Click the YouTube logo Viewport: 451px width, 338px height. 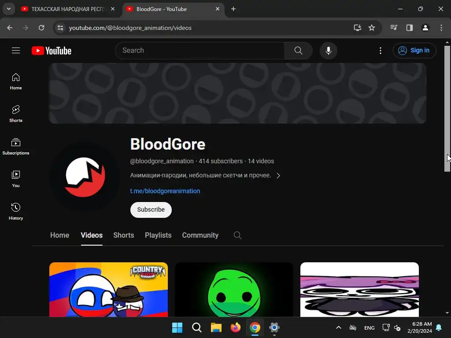(52, 51)
